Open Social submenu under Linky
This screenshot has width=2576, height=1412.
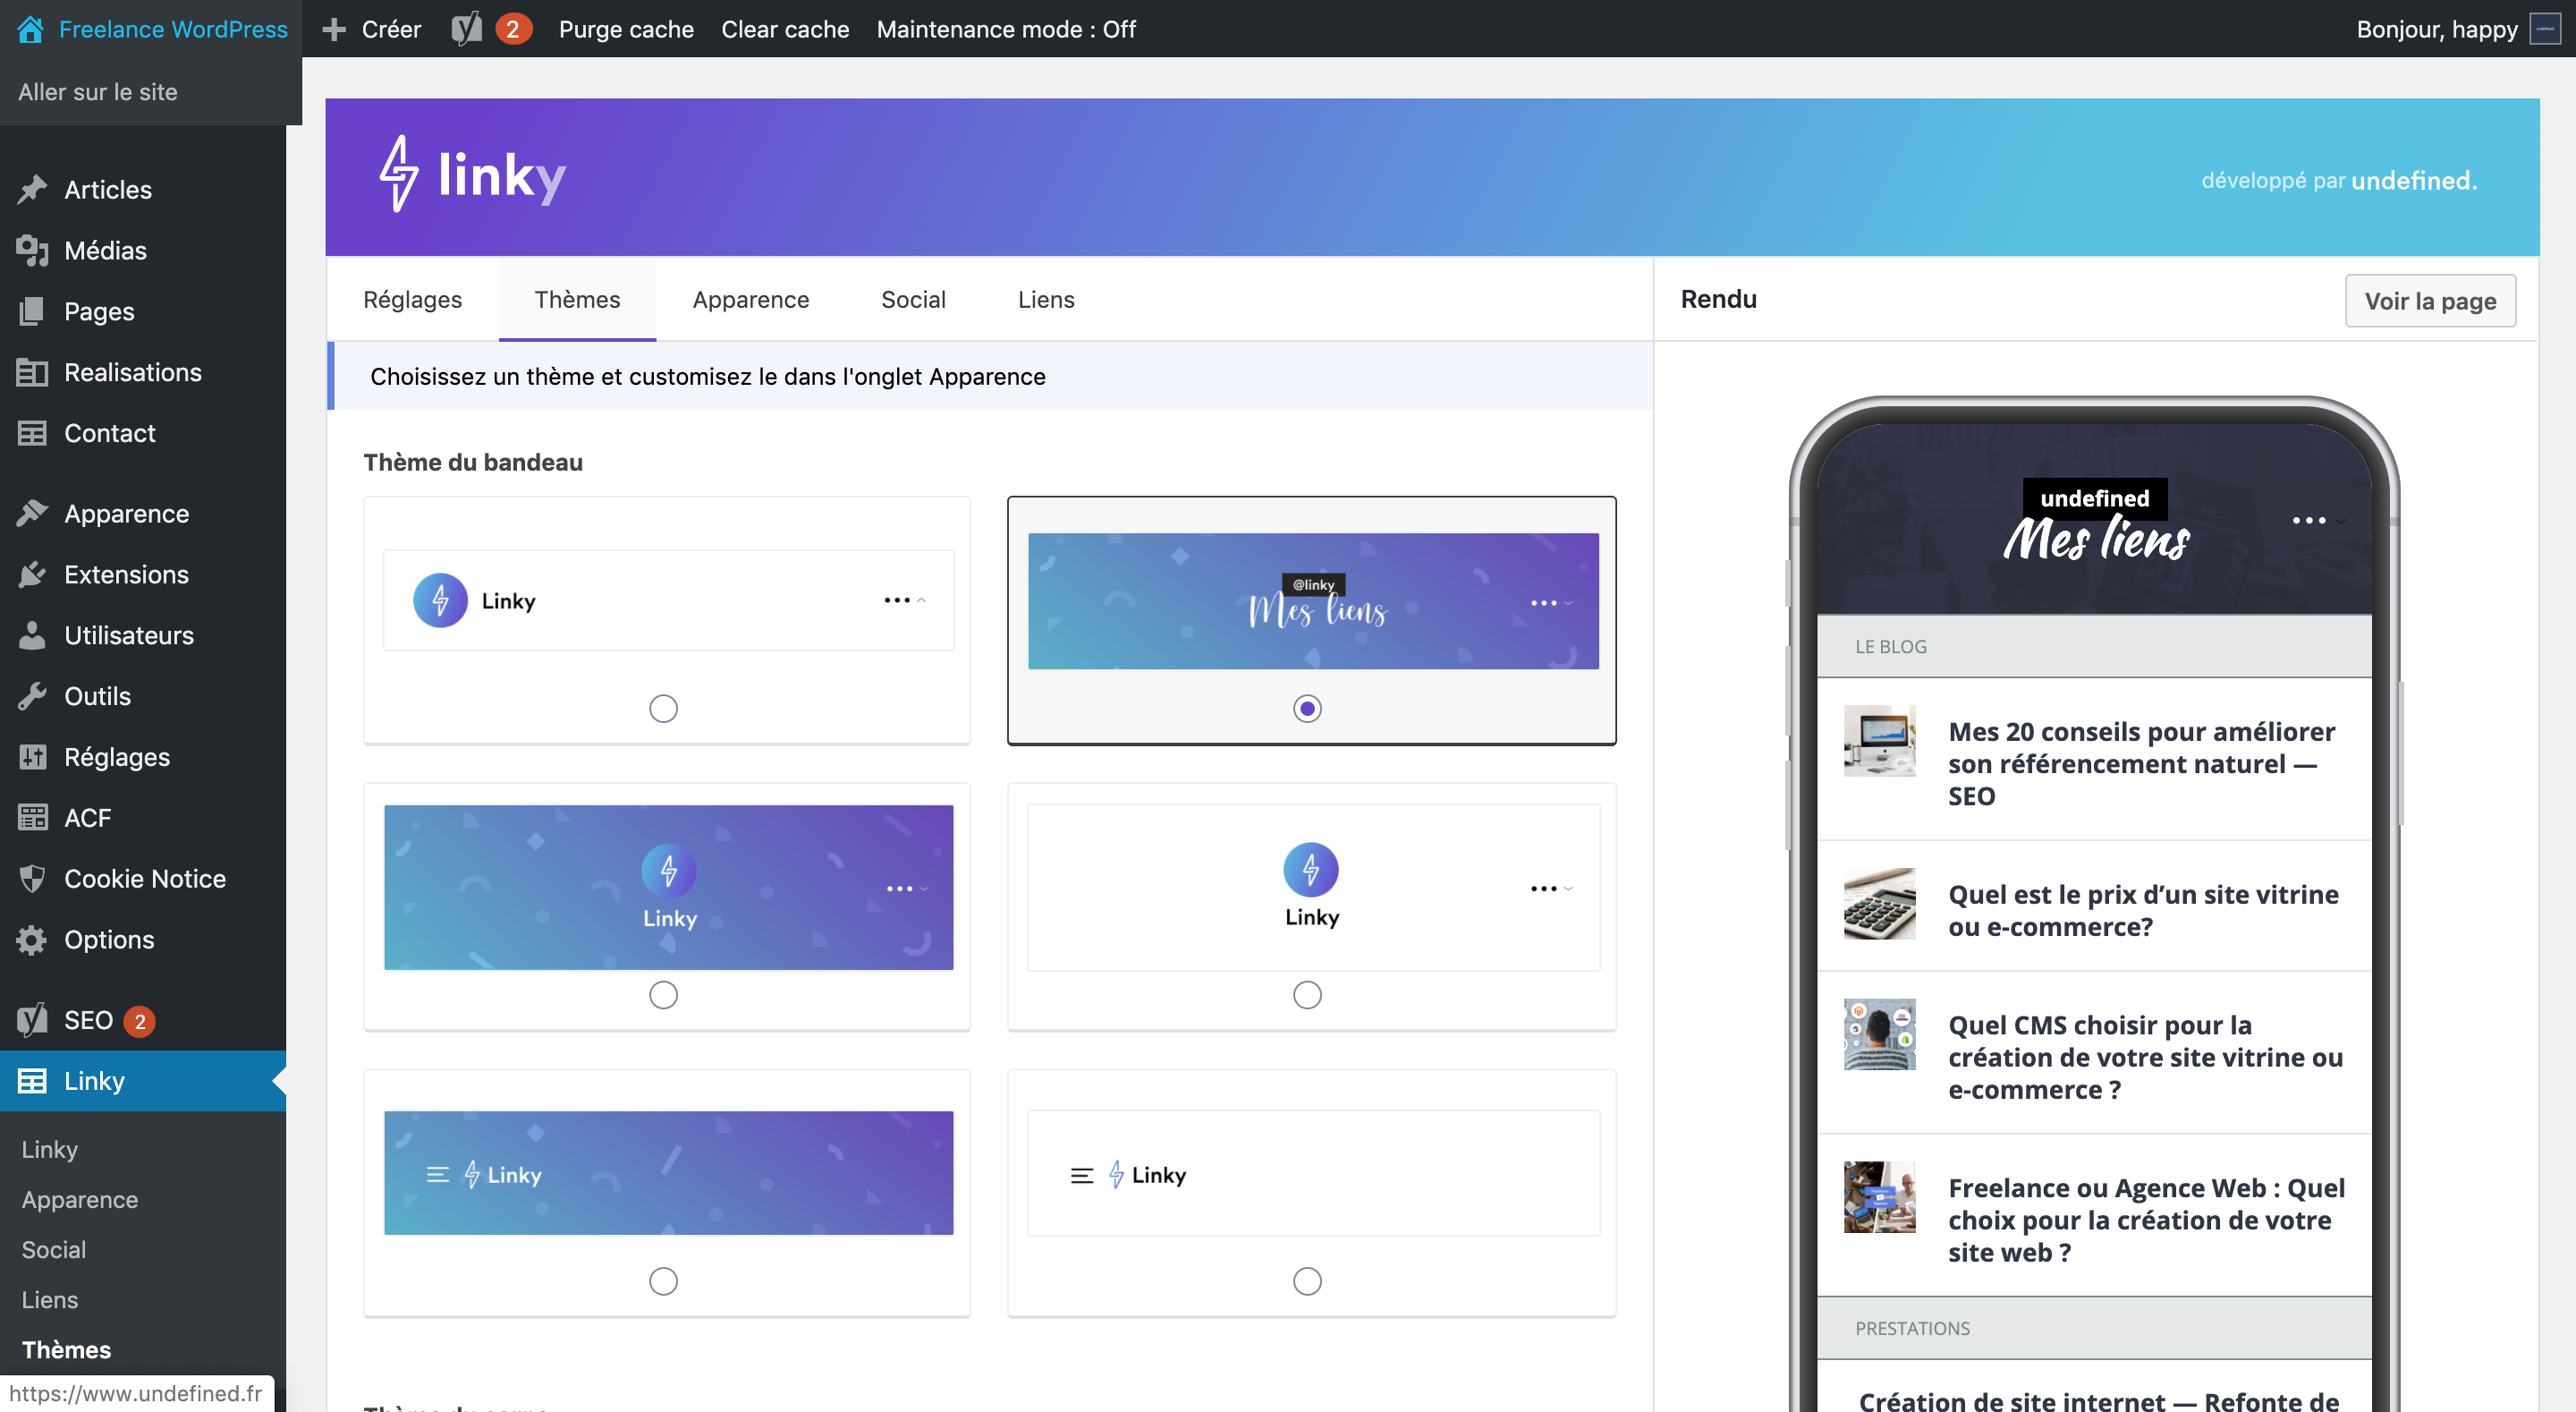(54, 1249)
